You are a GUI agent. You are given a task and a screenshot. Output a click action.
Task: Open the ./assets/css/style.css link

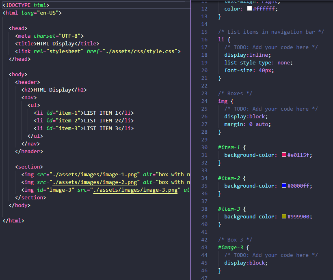pos(140,51)
